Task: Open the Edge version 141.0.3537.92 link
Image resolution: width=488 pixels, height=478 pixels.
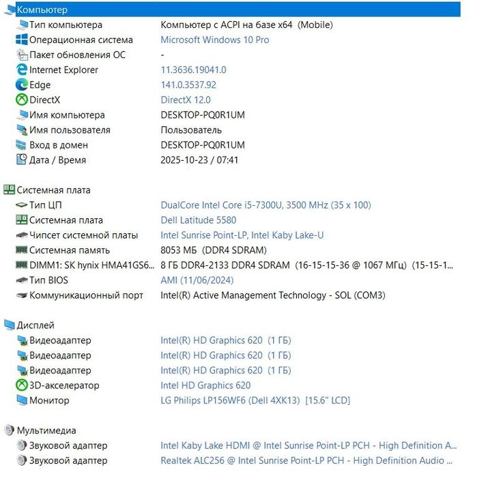Action: tap(188, 85)
